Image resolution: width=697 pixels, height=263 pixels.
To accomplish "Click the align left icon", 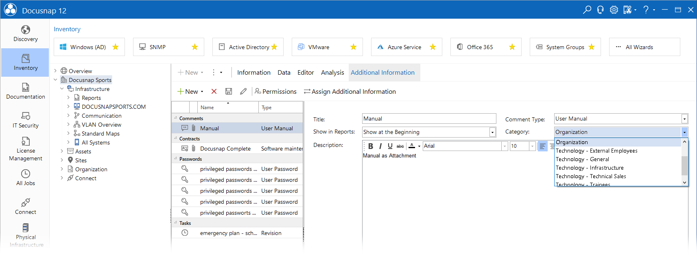I will (542, 146).
